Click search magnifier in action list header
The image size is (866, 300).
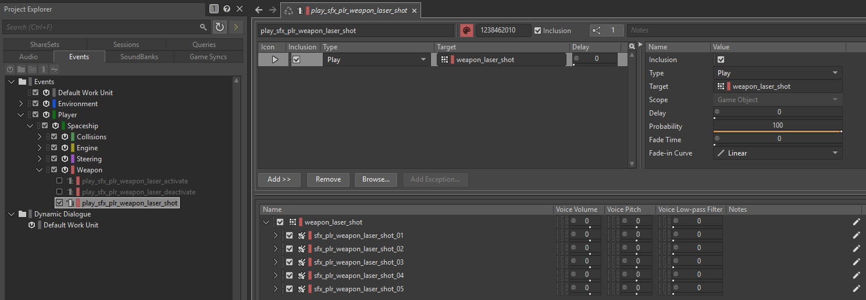(x=632, y=47)
